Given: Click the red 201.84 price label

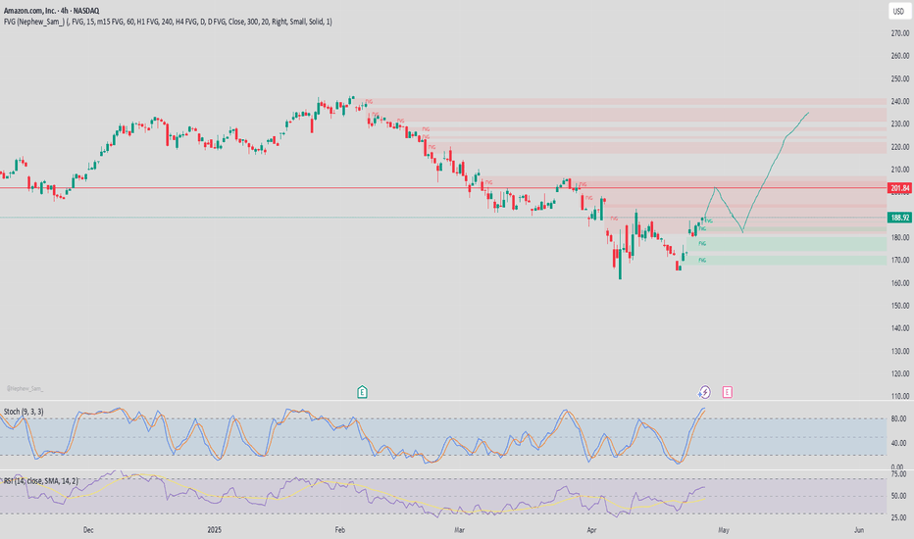Looking at the screenshot, I should click(899, 187).
